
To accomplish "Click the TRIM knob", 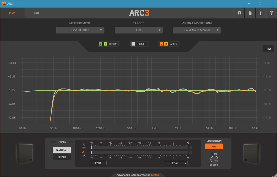I will tap(214, 159).
